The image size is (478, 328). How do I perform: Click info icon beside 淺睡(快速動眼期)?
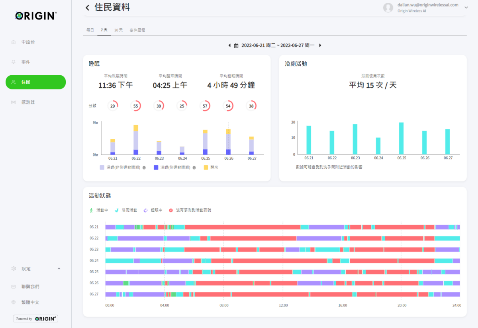coord(194,168)
